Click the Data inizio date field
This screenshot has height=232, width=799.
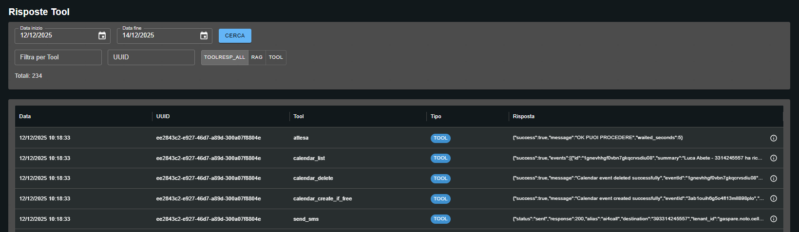[56, 36]
